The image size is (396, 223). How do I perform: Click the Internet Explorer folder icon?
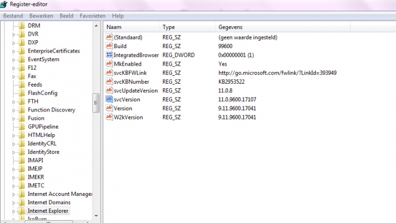tap(22, 211)
